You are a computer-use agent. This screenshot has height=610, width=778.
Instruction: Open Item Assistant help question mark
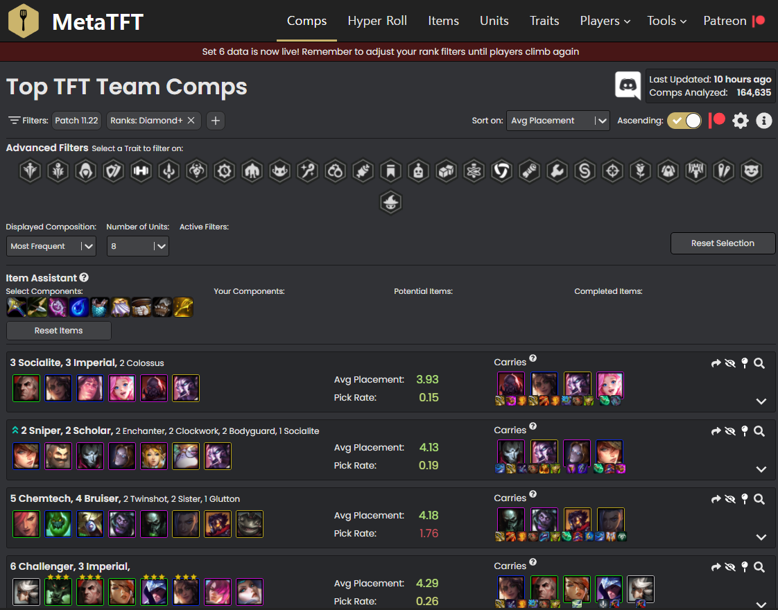[x=84, y=277]
